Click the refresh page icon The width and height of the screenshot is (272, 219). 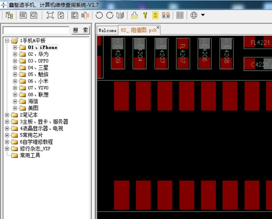pos(61,15)
